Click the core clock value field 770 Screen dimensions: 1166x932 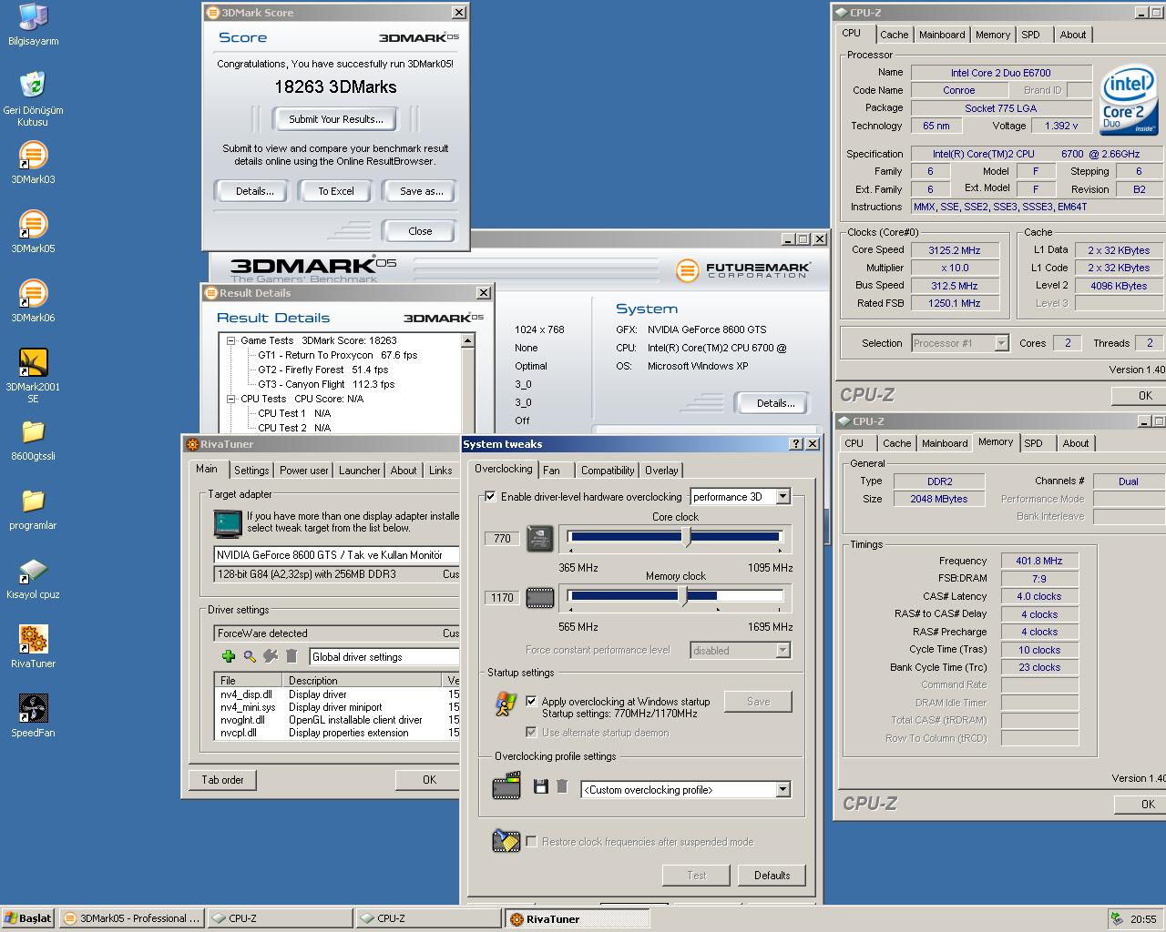point(502,539)
